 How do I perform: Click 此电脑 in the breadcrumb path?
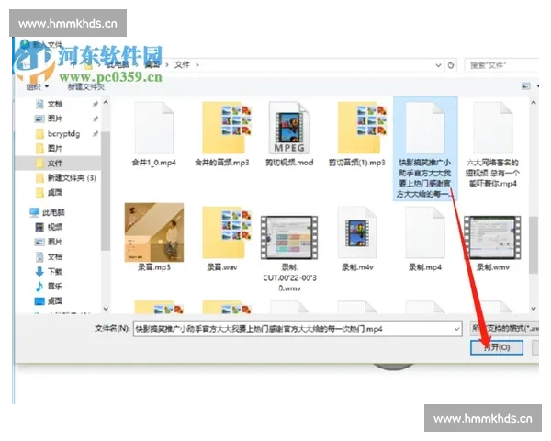tap(118, 64)
